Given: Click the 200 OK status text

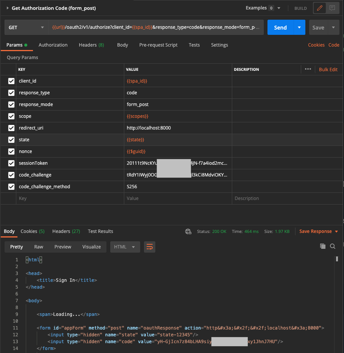Looking at the screenshot, I should 219,231.
